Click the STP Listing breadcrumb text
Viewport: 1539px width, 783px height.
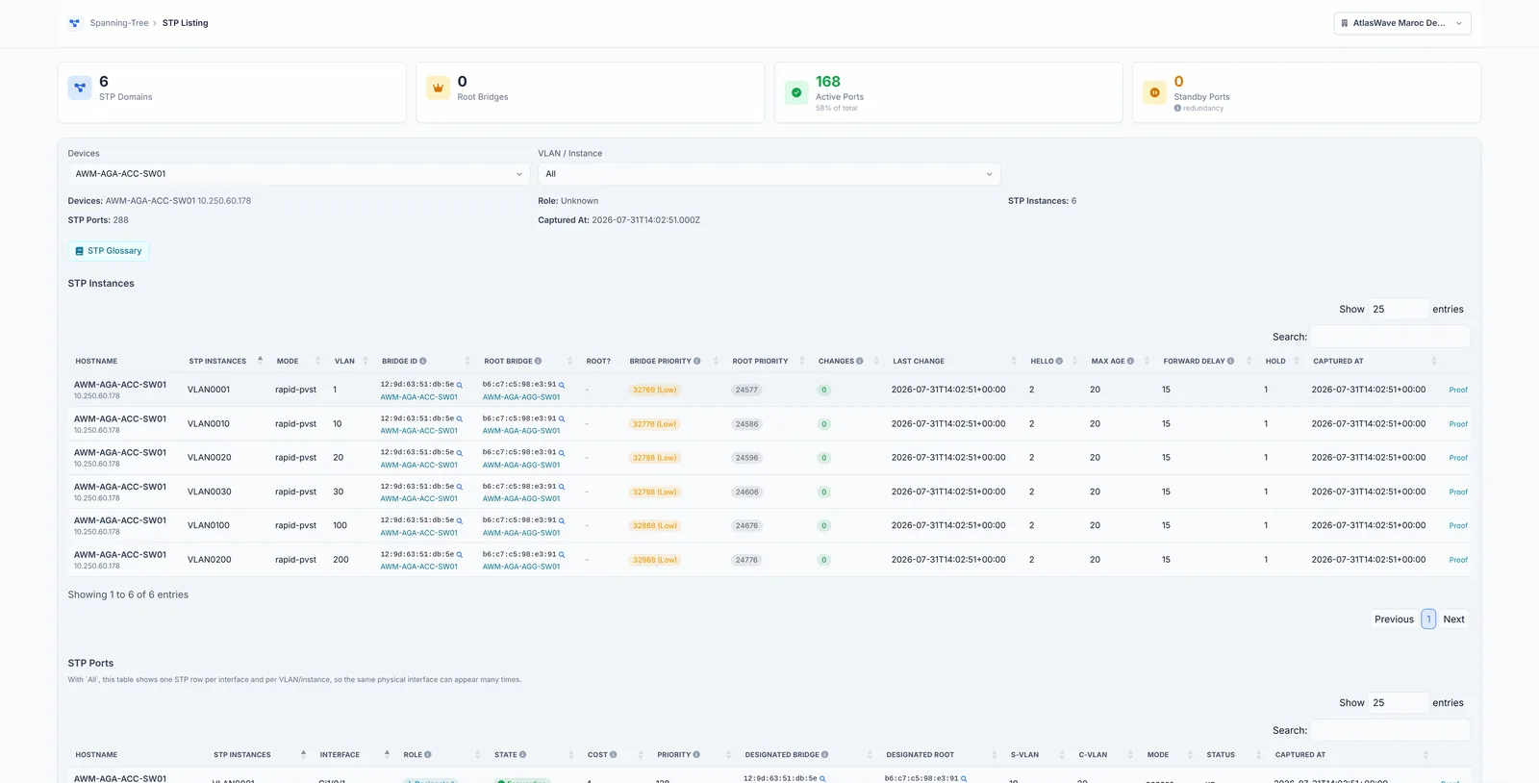(185, 23)
